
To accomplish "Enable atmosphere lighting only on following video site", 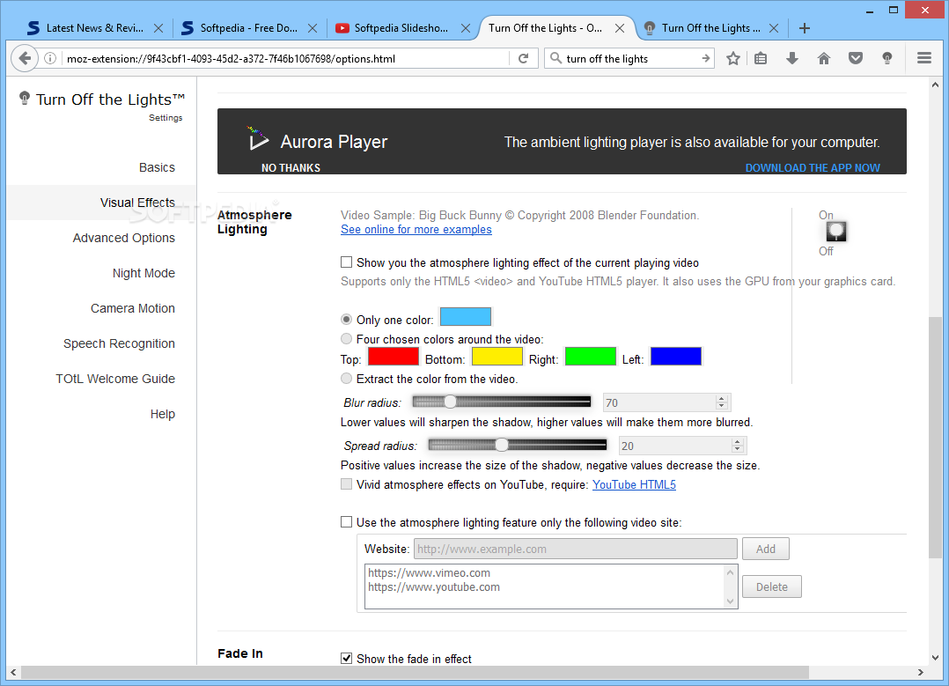I will (346, 522).
